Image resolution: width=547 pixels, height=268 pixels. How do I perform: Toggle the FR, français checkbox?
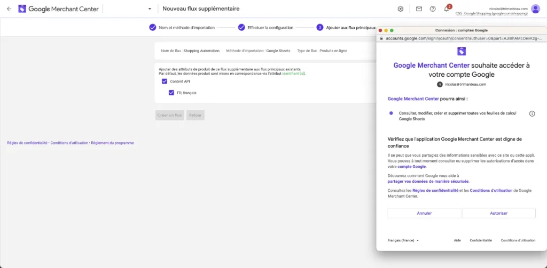171,93
